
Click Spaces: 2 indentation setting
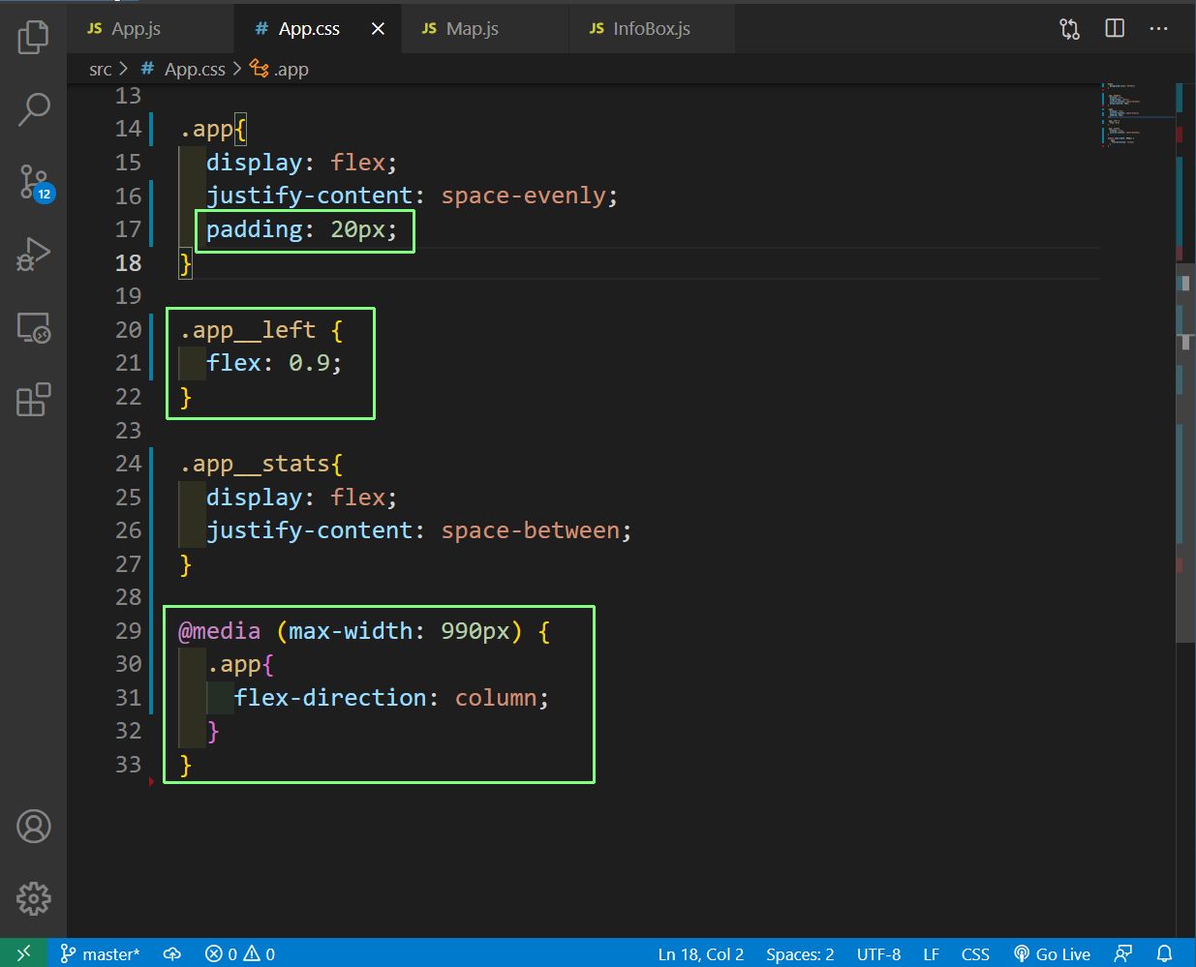tap(800, 953)
